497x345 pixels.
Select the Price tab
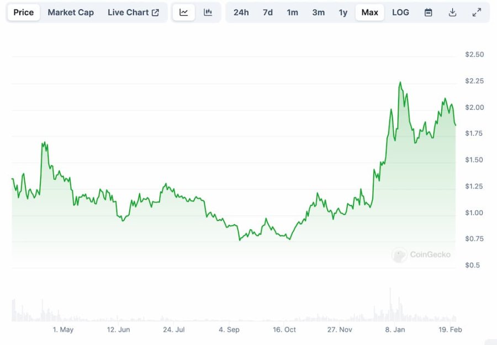tap(23, 12)
